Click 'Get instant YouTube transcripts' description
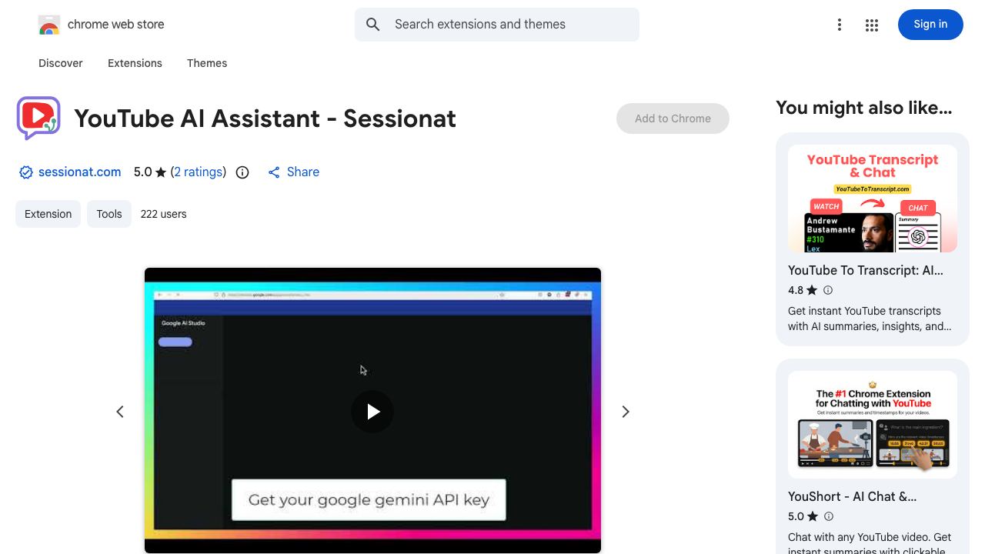985x554 pixels. (x=870, y=319)
